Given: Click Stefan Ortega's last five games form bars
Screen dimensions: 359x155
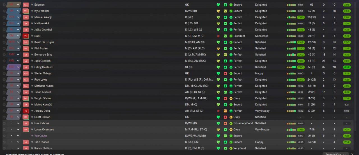Looking at the screenshot, I should click(x=291, y=74).
